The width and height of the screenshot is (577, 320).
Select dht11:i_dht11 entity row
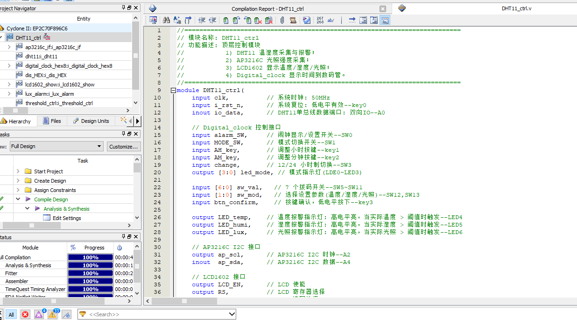[42, 56]
